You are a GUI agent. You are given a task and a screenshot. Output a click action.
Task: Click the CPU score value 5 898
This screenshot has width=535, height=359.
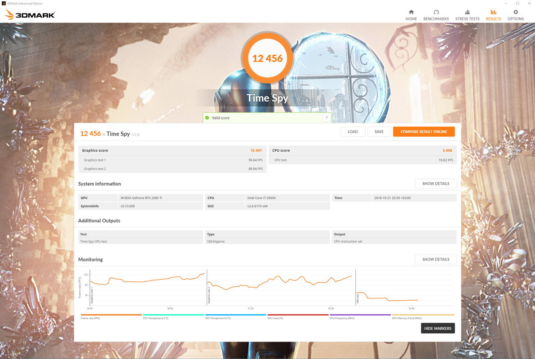[x=447, y=150]
